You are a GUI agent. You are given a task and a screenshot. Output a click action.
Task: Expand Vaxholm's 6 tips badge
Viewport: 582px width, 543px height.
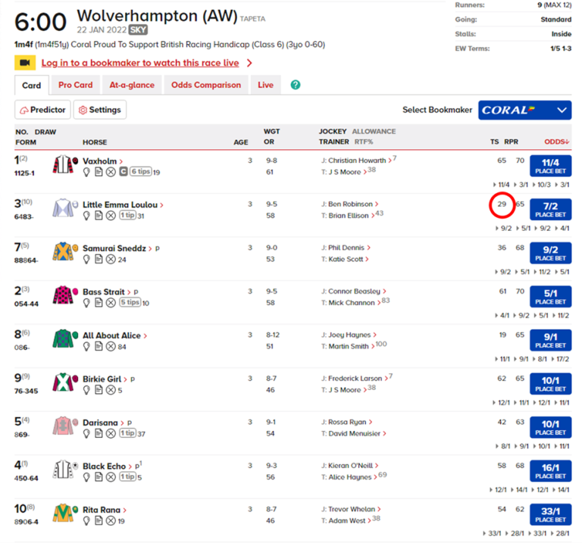click(x=140, y=171)
